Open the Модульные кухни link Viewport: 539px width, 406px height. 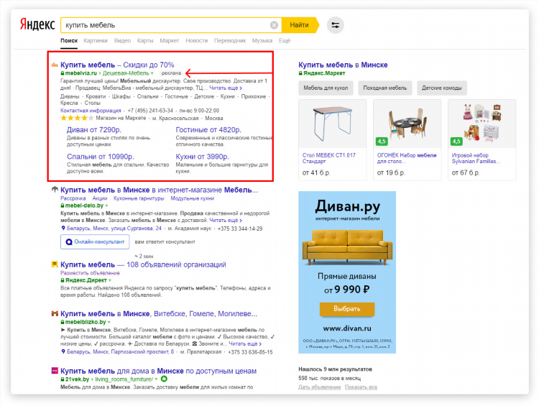192,198
